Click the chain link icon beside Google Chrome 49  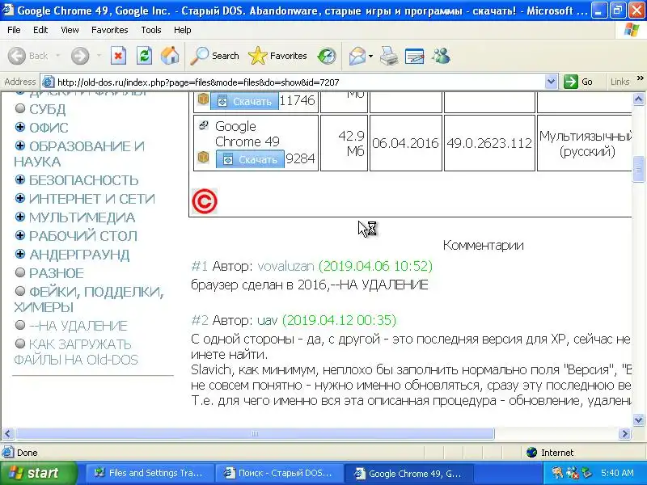pyautogui.click(x=204, y=125)
